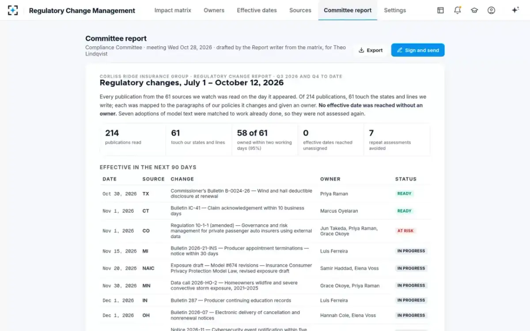Viewport: 530px width, 331px height.
Task: Click IN PROGRESS badge in NAIC row
Action: click(411, 268)
